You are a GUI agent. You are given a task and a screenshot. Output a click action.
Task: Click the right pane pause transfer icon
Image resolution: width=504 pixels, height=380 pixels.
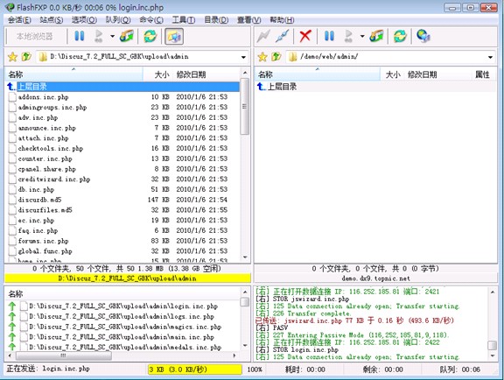click(329, 36)
